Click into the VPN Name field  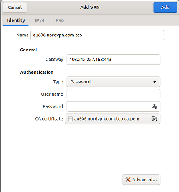coord(97,35)
